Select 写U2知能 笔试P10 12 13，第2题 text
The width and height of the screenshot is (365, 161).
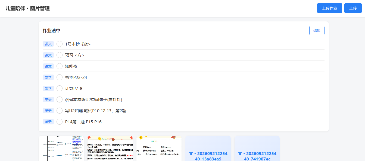(x=96, y=111)
